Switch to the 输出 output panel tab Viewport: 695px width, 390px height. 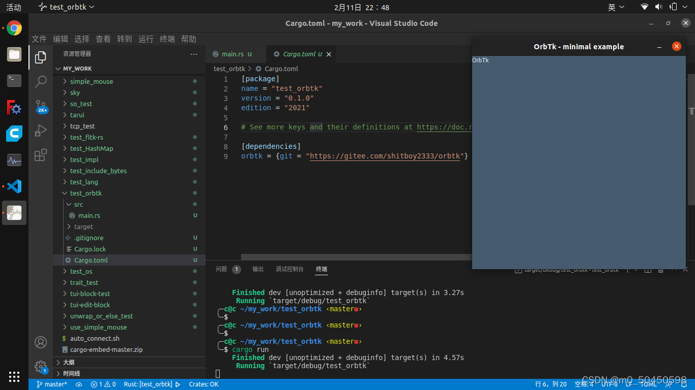click(x=258, y=270)
